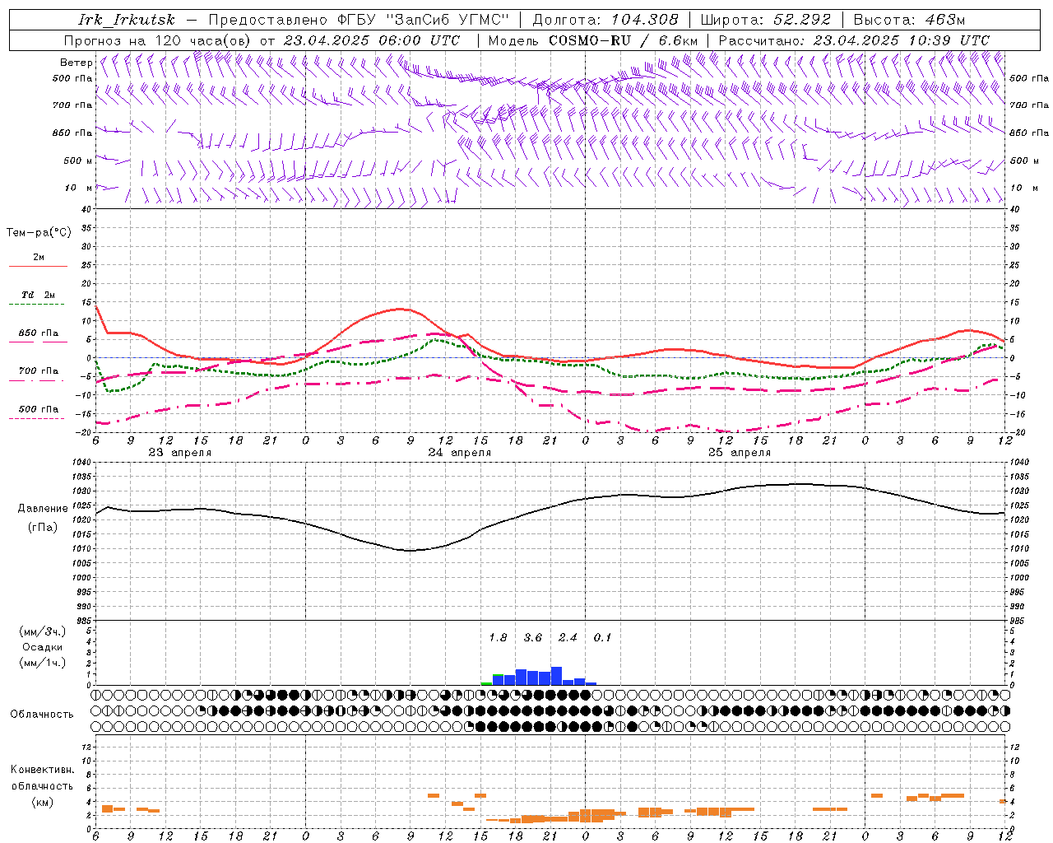Viewport: 1053px width, 843px height.
Task: Select the 'Давление' pressure panel label
Action: point(43,509)
